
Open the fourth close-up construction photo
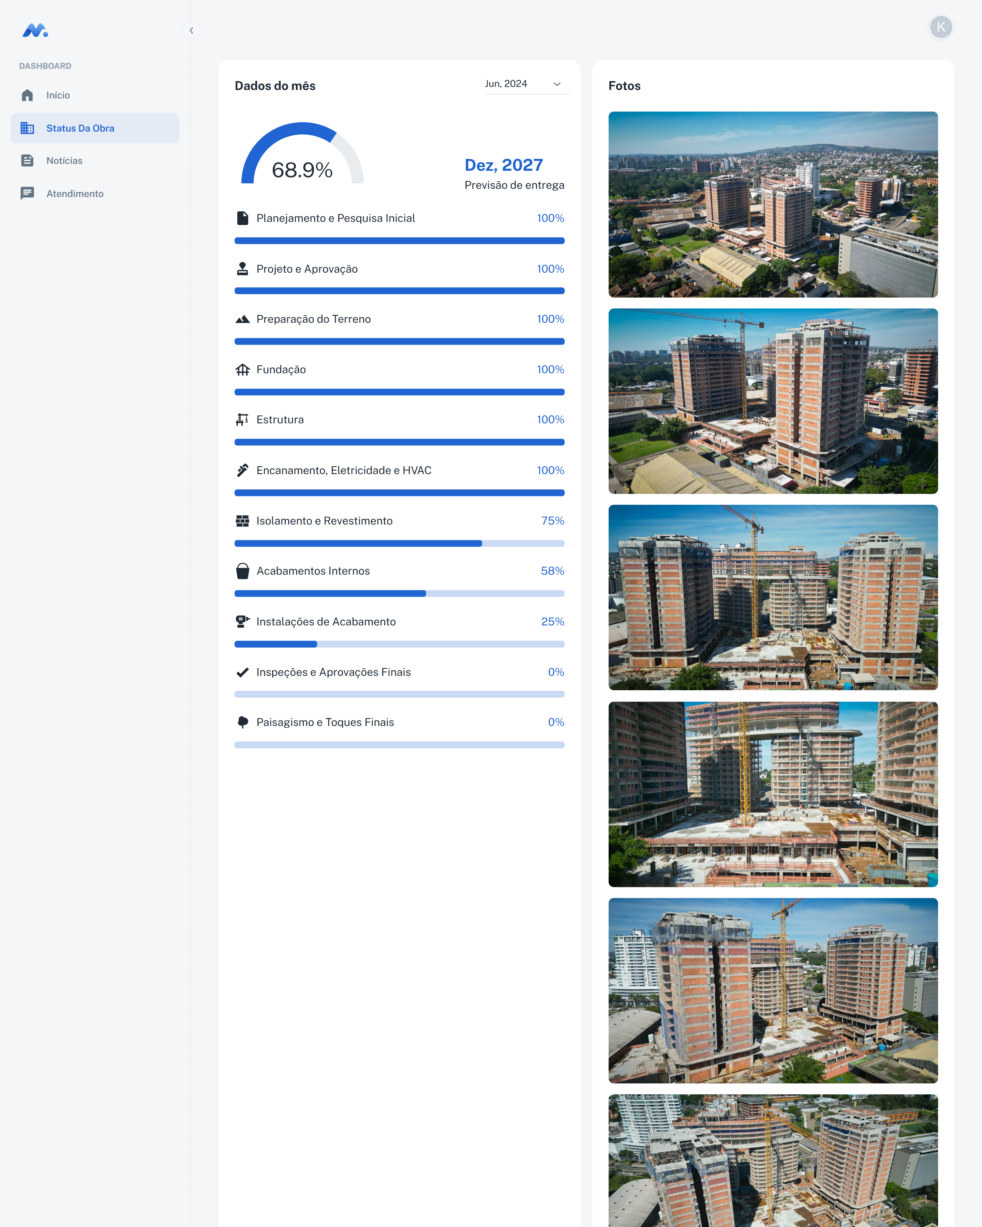[x=773, y=794]
